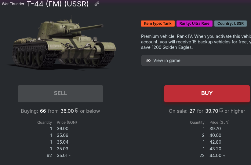251x165 pixels.
Task: Click GJN coin icon next to 36.00
Action: pyautogui.click(x=77, y=111)
